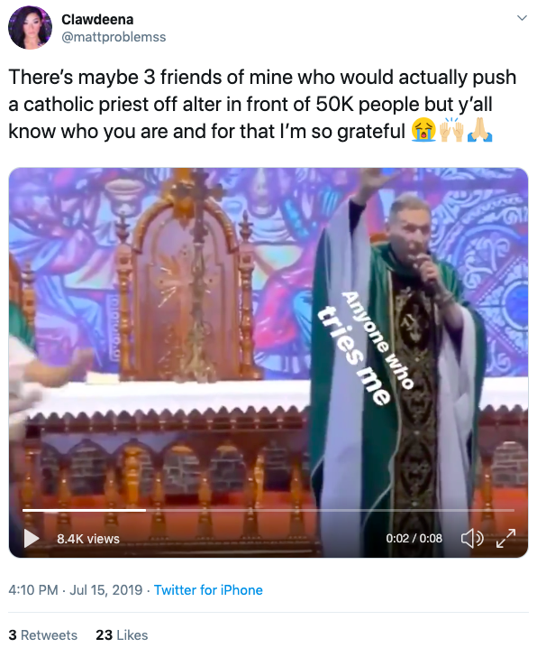Image resolution: width=537 pixels, height=648 pixels.
Task: Click the folded hands emoji
Action: 479,130
